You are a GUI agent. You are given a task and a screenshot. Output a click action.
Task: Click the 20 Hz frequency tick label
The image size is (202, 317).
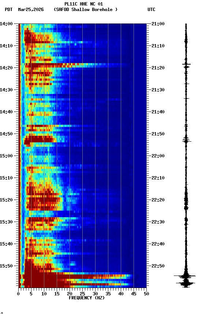pos(70,294)
